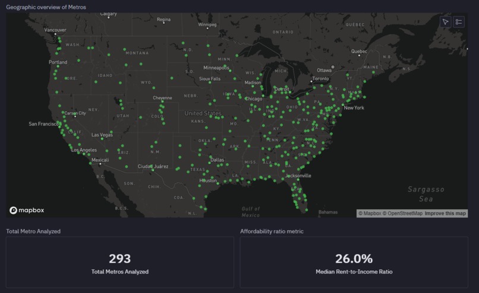
Task: Click the Chicago city label
Action: [254, 99]
